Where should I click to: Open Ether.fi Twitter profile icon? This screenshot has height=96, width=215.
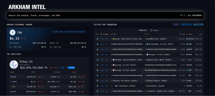pos(64,67)
